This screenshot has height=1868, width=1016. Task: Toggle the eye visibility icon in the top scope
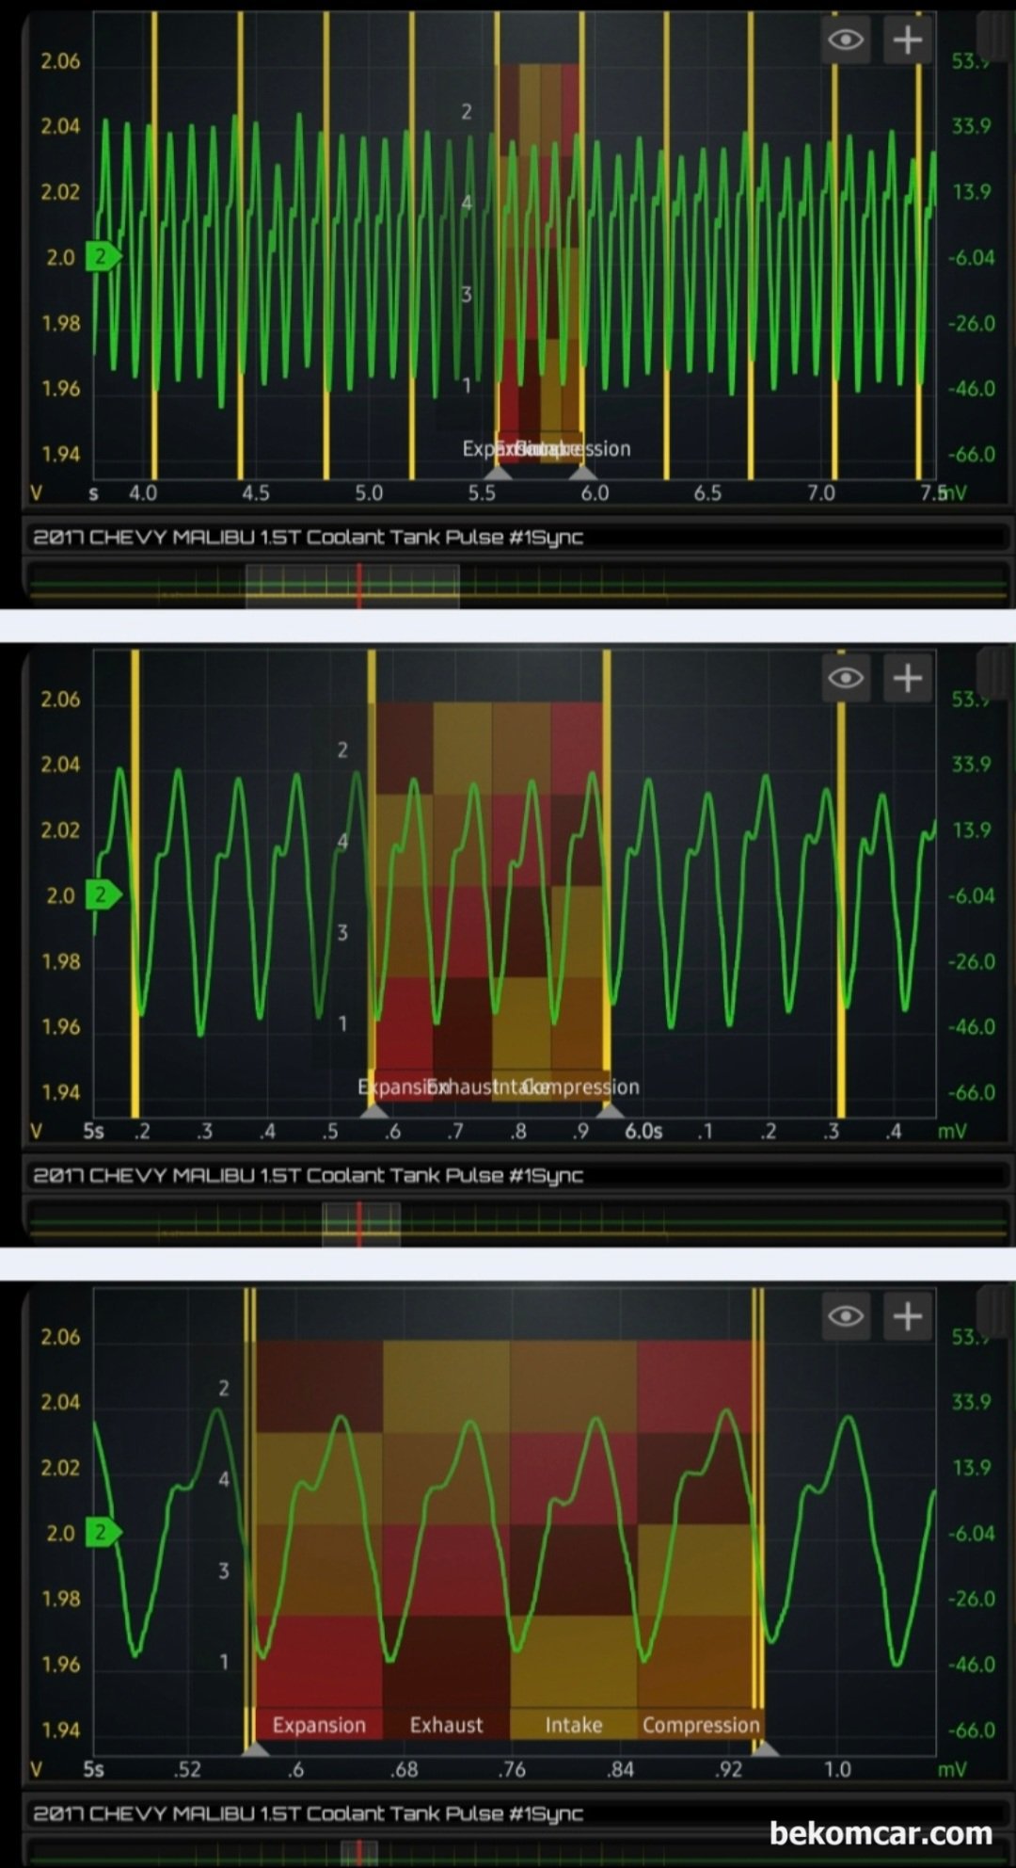pos(845,40)
